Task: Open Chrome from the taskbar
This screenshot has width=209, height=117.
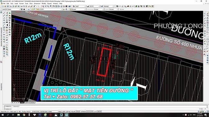Action: 24,115
